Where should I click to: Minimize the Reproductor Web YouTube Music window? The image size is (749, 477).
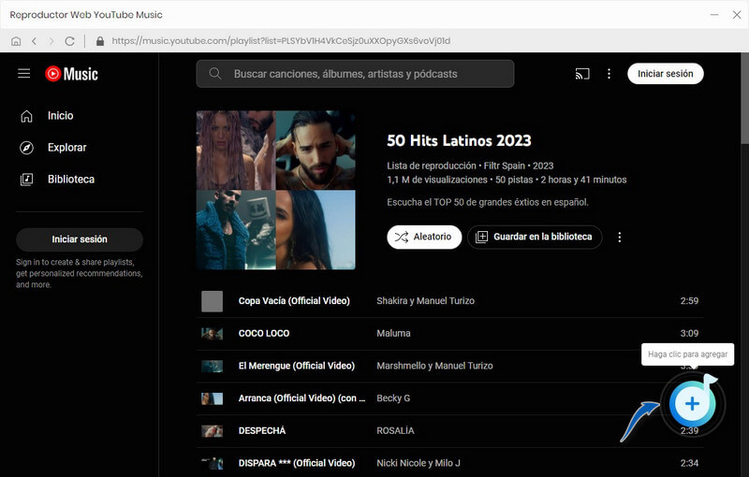click(714, 15)
